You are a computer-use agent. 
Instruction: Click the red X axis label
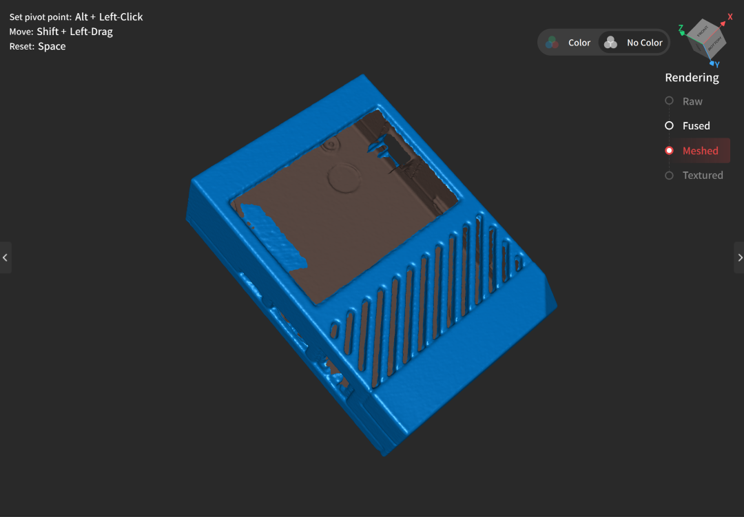[730, 17]
